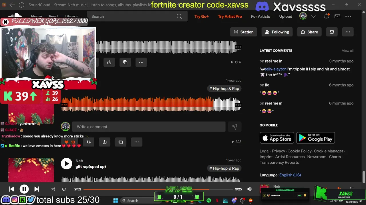The height and width of the screenshot is (205, 366).
Task: Open Transparency Reports
Action: [x=279, y=163]
